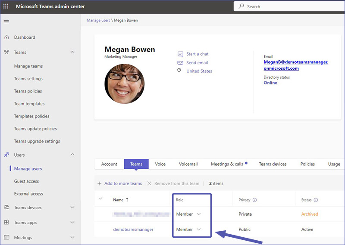Expand the Meetings section chevron
Image resolution: width=345 pixels, height=245 pixels.
(72, 237)
